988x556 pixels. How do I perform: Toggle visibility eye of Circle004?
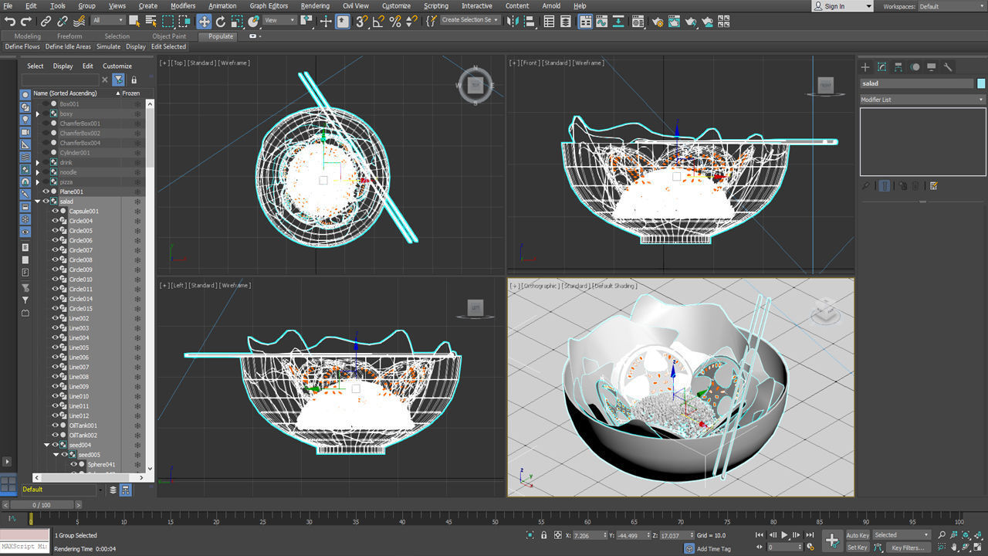tap(55, 221)
